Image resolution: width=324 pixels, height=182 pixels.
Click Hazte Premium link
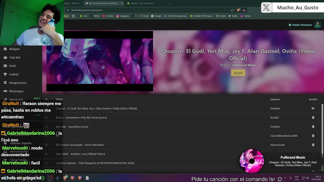tap(300, 25)
